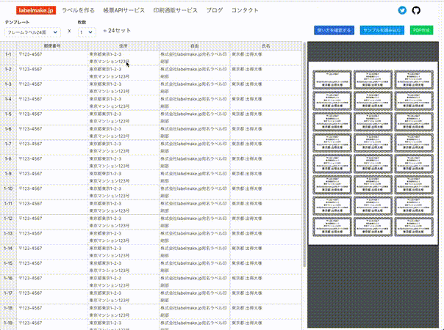The width and height of the screenshot is (444, 330).
Task: Select row header 1-10
Action: (8, 192)
